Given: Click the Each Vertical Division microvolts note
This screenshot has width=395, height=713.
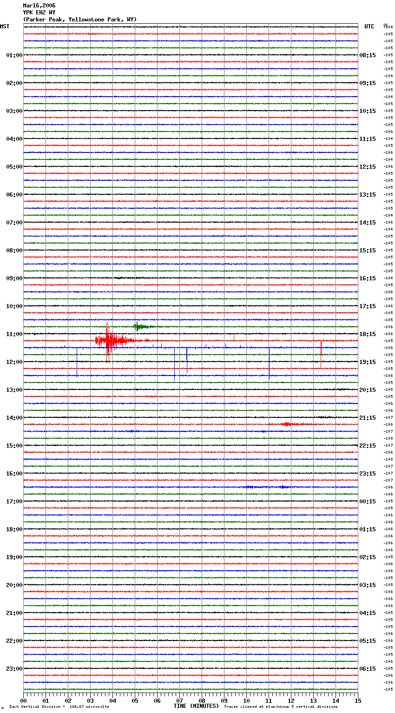Looking at the screenshot, I should point(59,707).
